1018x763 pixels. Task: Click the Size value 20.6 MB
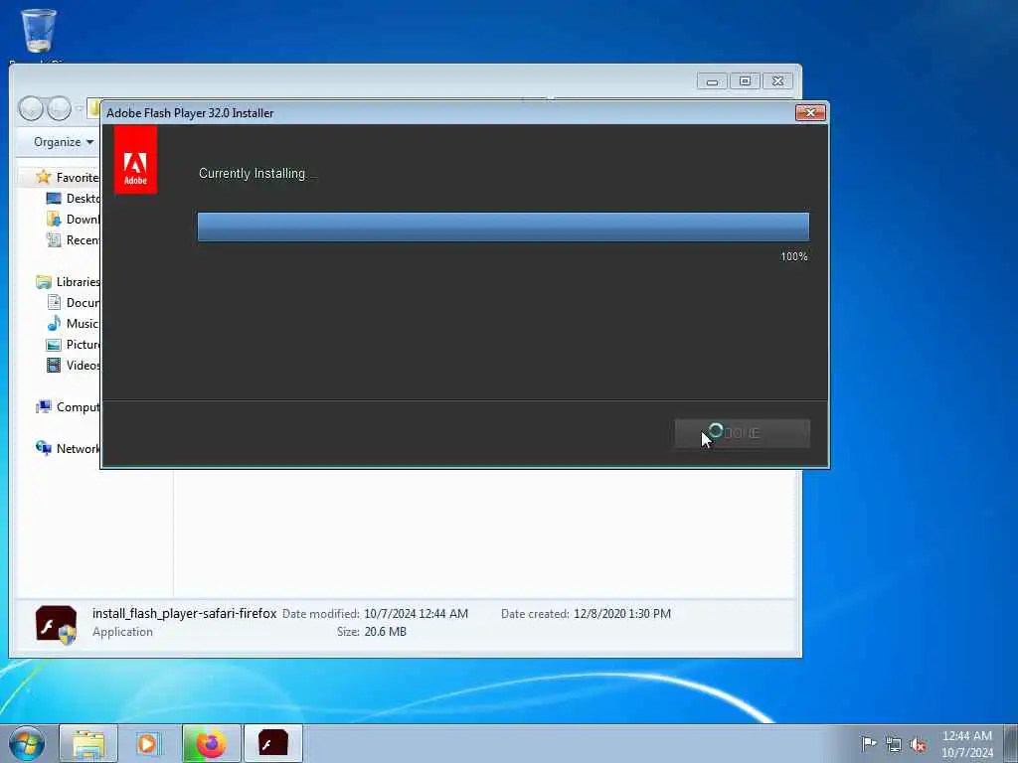point(386,632)
